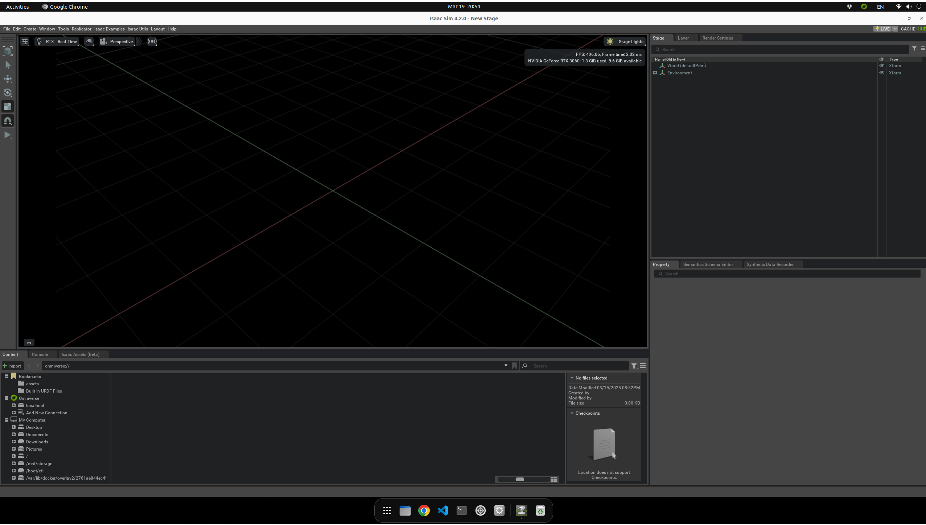The image size is (926, 525).
Task: Open the Create menu
Action: coord(30,29)
